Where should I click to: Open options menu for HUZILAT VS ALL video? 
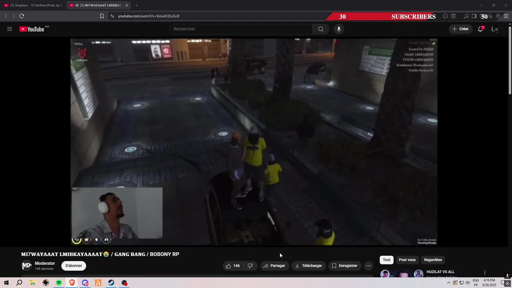click(485, 272)
